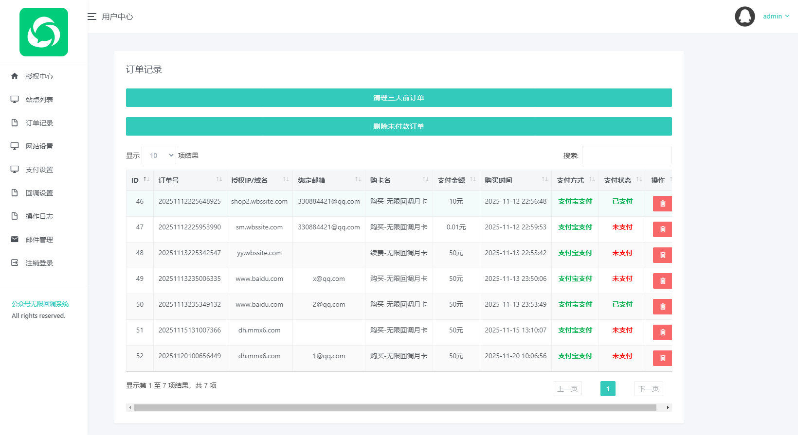Open the 显示 results per page dropdown
The width and height of the screenshot is (798, 435).
(x=159, y=156)
